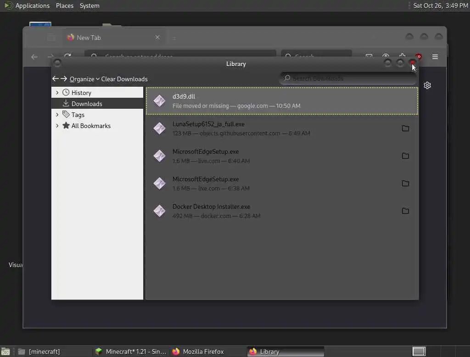This screenshot has width=470, height=357.
Task: Select the Docker Desktop Installer.exe download
Action: (282, 211)
